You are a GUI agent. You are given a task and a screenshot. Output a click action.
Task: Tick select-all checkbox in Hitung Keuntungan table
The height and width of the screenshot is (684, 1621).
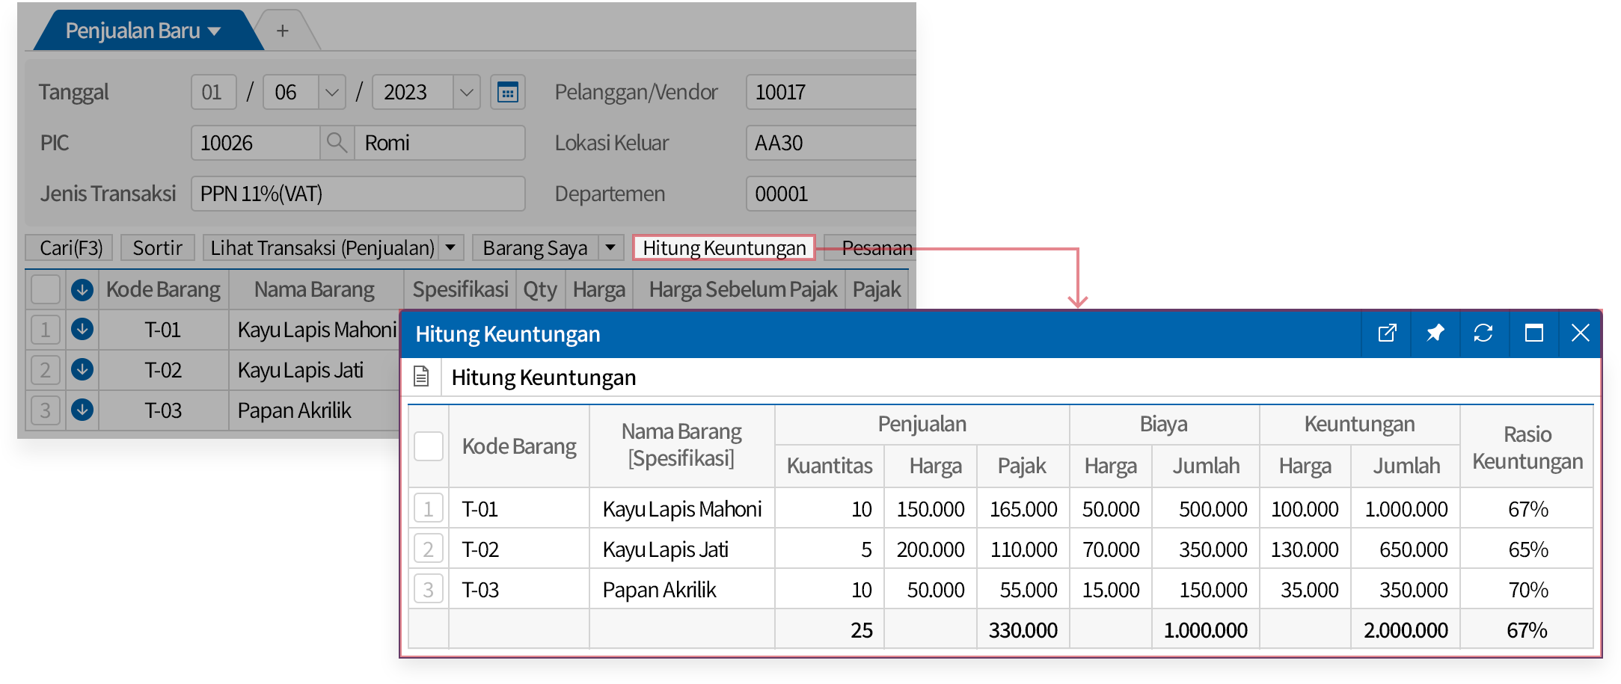429,446
